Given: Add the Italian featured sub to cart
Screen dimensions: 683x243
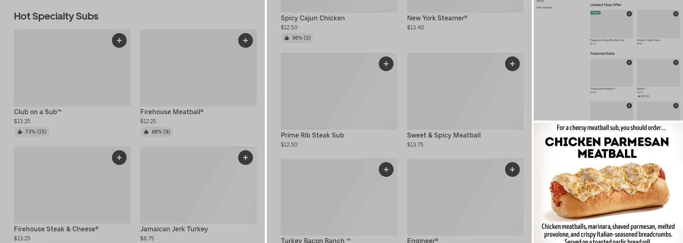Looking at the screenshot, I should pyautogui.click(x=676, y=62).
